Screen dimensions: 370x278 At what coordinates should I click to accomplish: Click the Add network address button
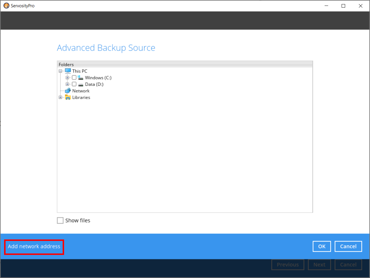point(34,246)
